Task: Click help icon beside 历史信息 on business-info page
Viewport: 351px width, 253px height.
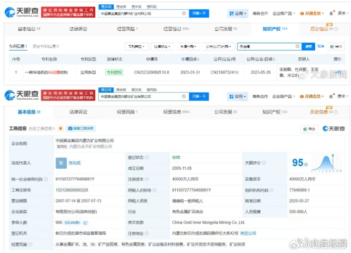Action: coord(336,112)
